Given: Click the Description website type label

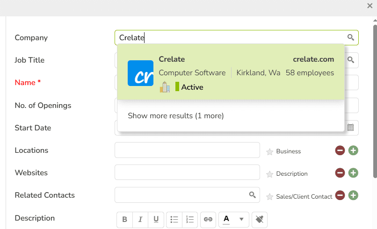Looking at the screenshot, I should (x=292, y=174).
